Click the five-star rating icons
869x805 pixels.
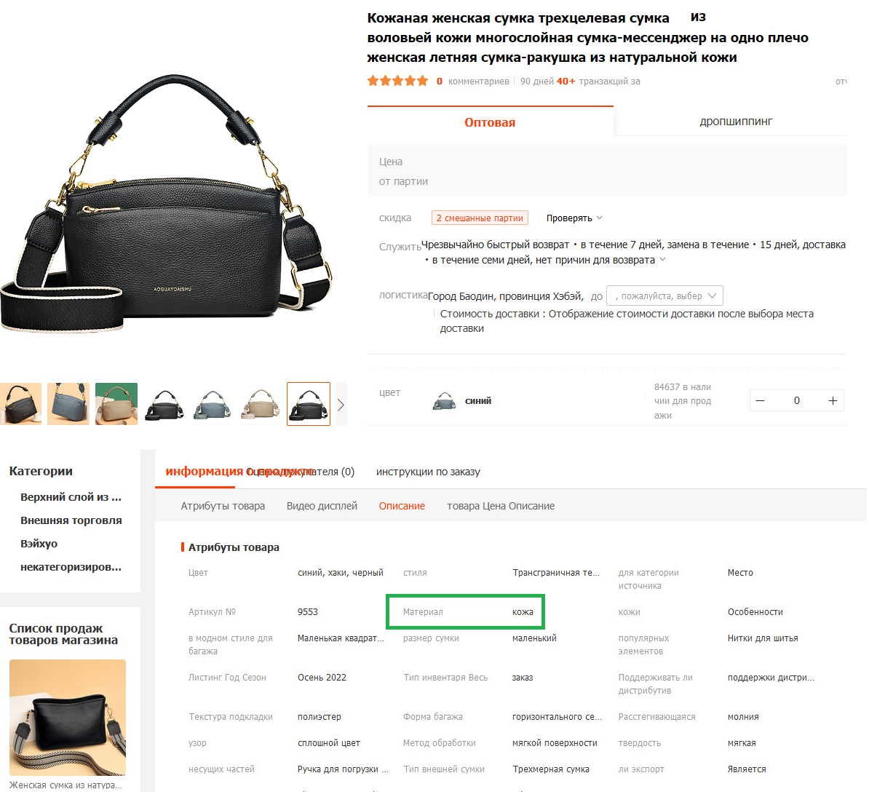[x=397, y=81]
